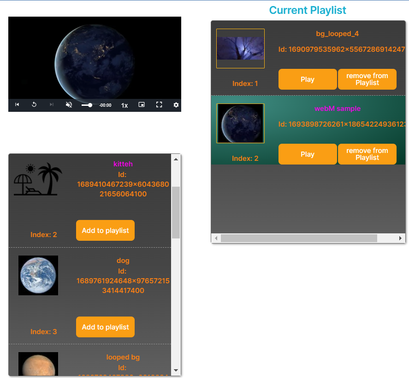The height and width of the screenshot is (378, 409).
Task: Click the replay/restart icon in video player
Action: coord(34,104)
